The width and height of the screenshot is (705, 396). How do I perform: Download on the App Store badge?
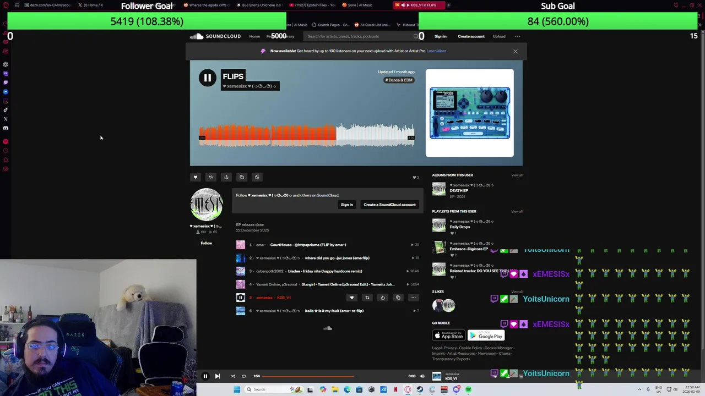(448, 335)
